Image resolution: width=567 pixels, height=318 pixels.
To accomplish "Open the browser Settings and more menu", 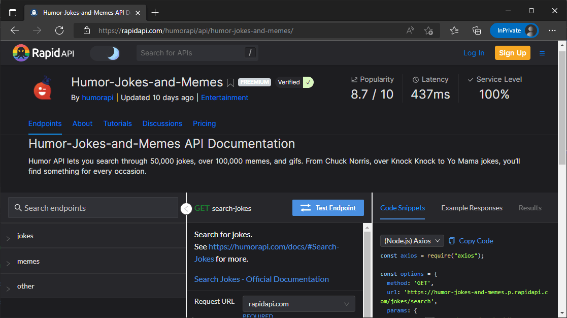I will click(x=552, y=30).
